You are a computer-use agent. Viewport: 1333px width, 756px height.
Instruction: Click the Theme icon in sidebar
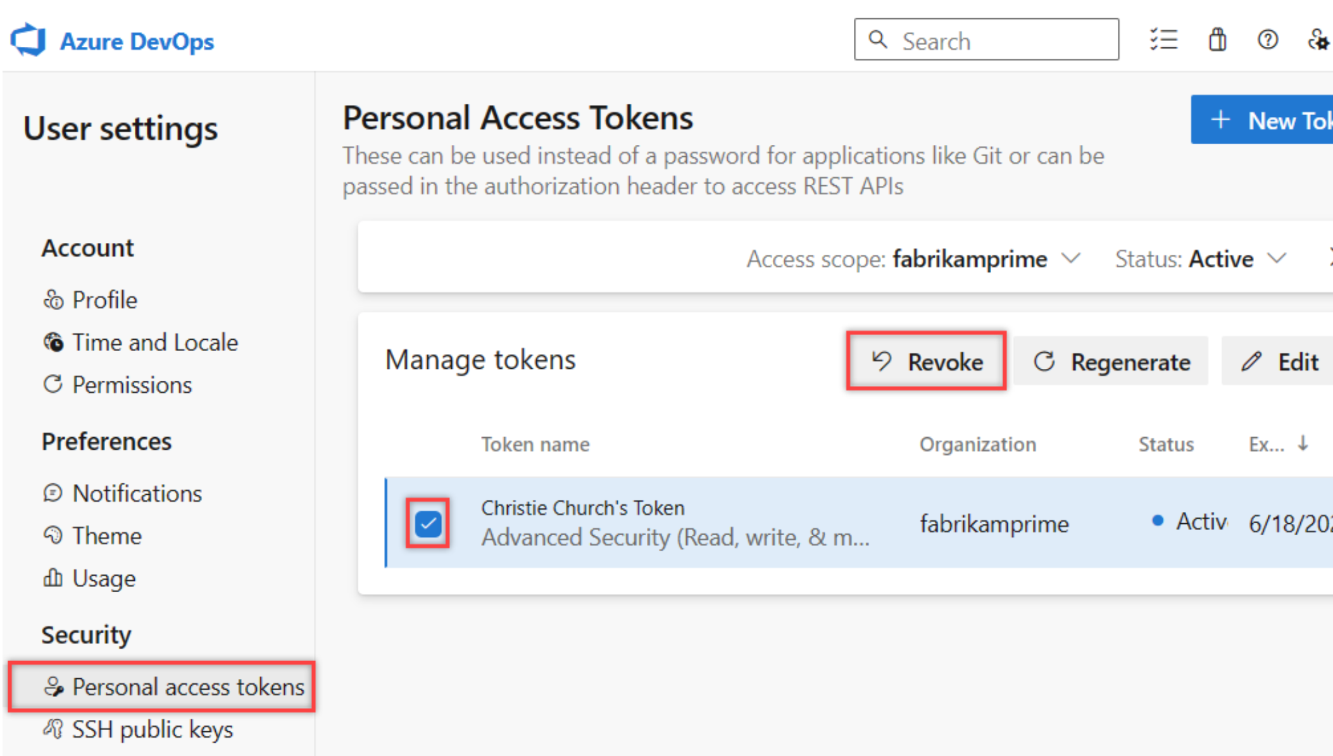[x=51, y=535]
